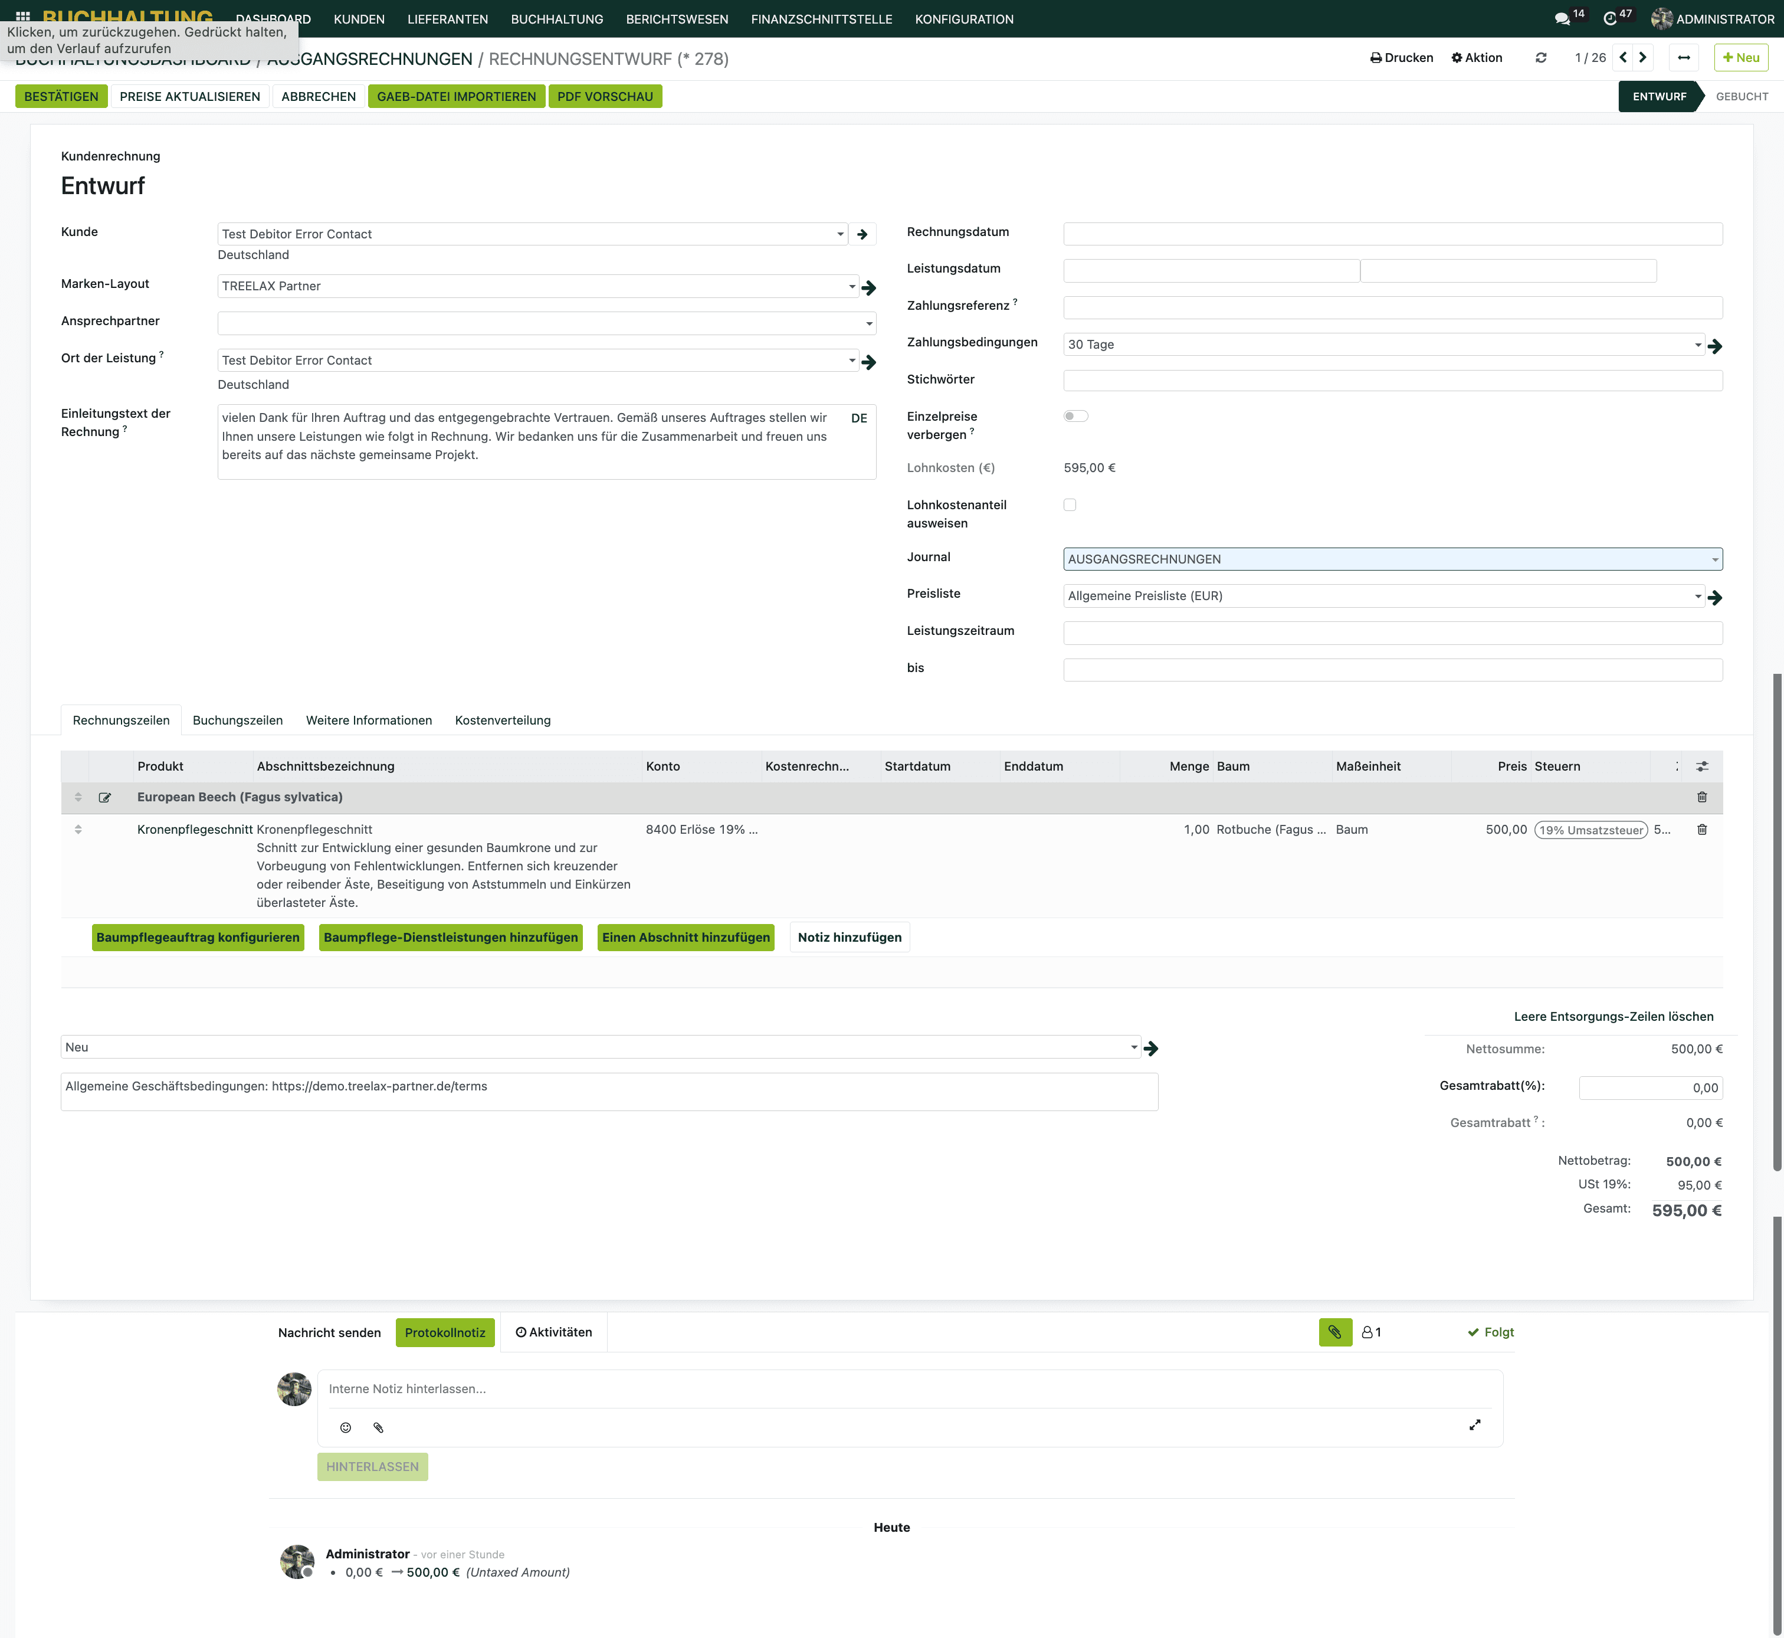
Task: Delete the Kronenpflegeschnitt line trash icon
Action: point(1701,830)
